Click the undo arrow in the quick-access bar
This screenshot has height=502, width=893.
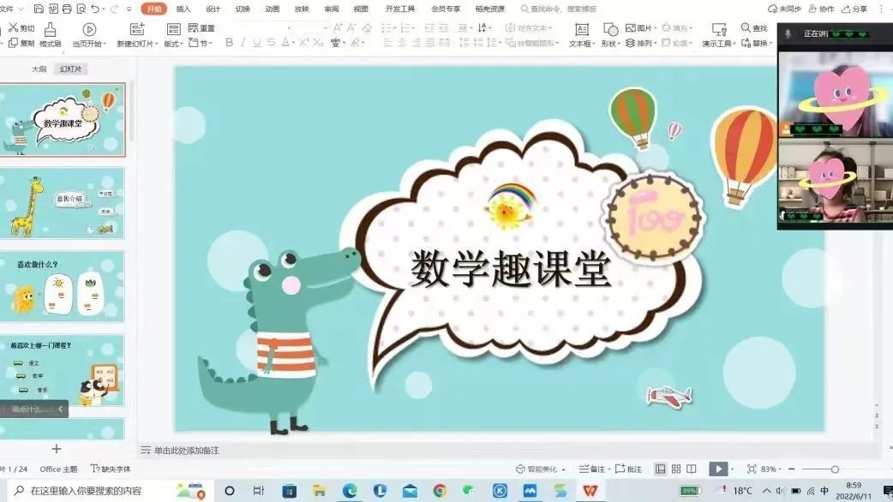[94, 9]
